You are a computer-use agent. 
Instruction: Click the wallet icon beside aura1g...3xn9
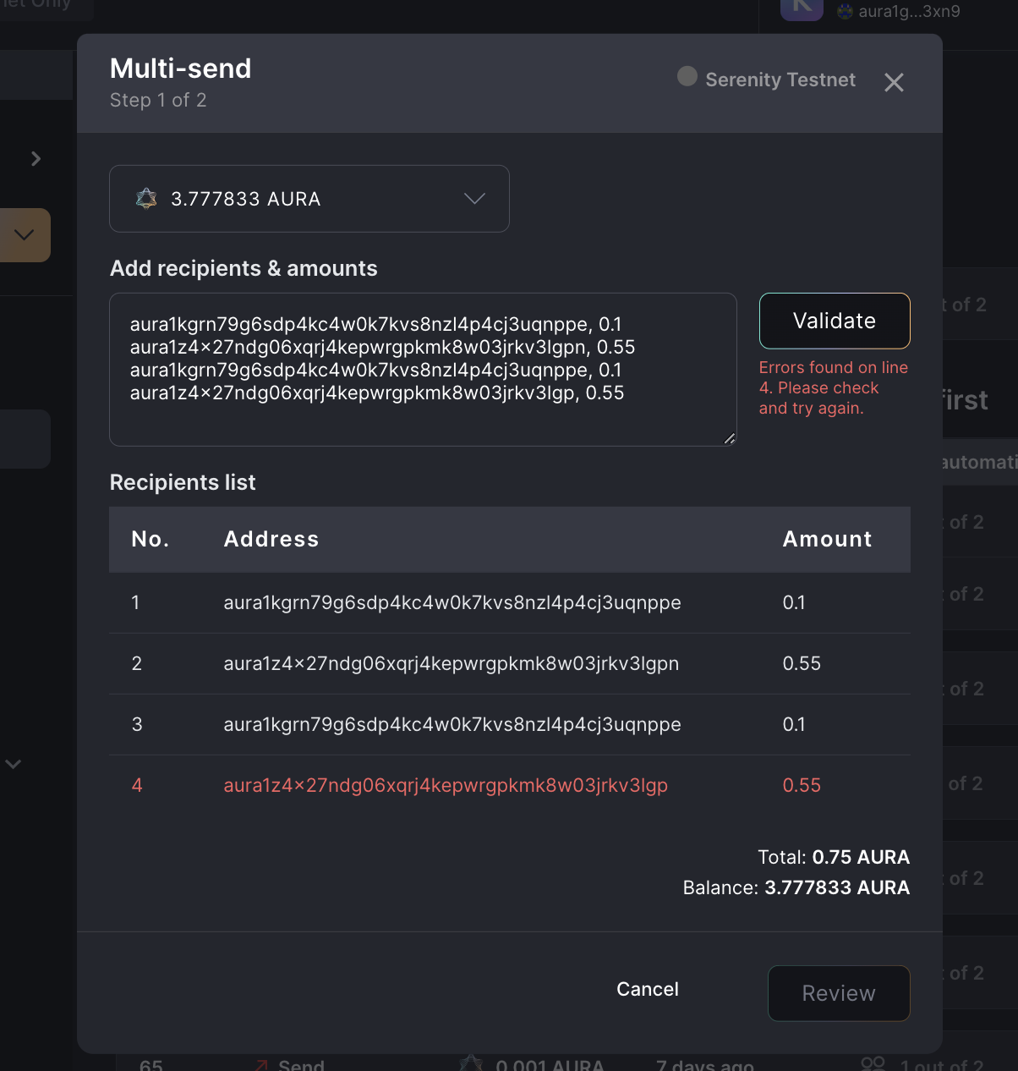click(x=843, y=11)
